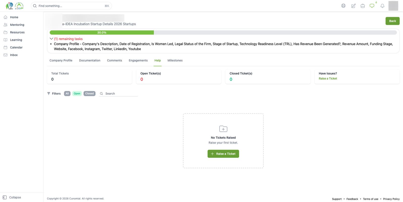Open the Terms of use link
403x202 pixels.
coord(371,199)
